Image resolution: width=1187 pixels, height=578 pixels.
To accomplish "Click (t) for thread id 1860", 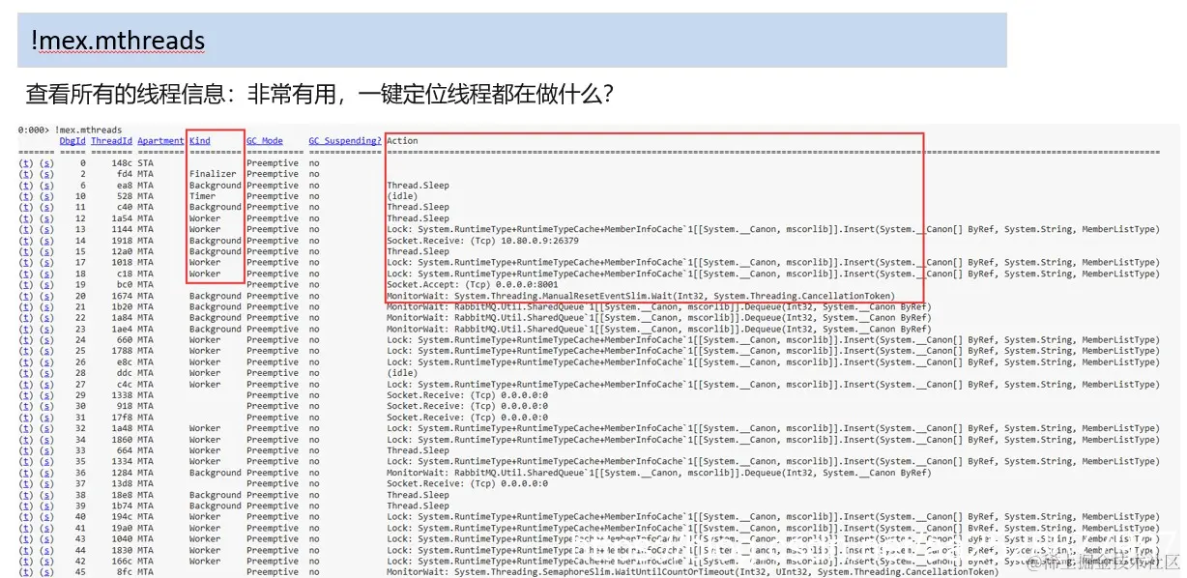I will 26,440.
